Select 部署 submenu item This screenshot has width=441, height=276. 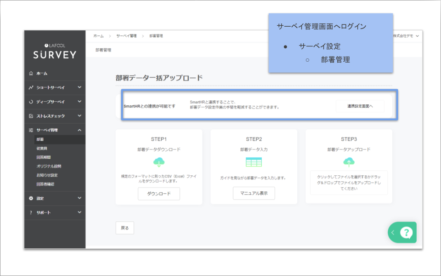coord(60,139)
